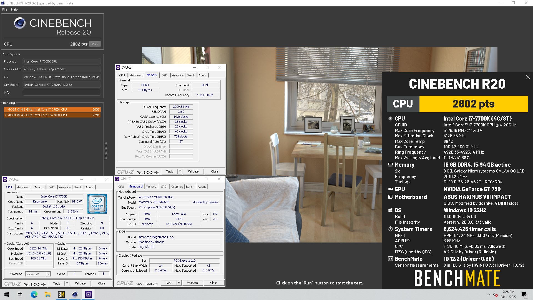The height and width of the screenshot is (300, 533).
Task: Switch to BenchMate taskbar icon
Action: (x=61, y=294)
